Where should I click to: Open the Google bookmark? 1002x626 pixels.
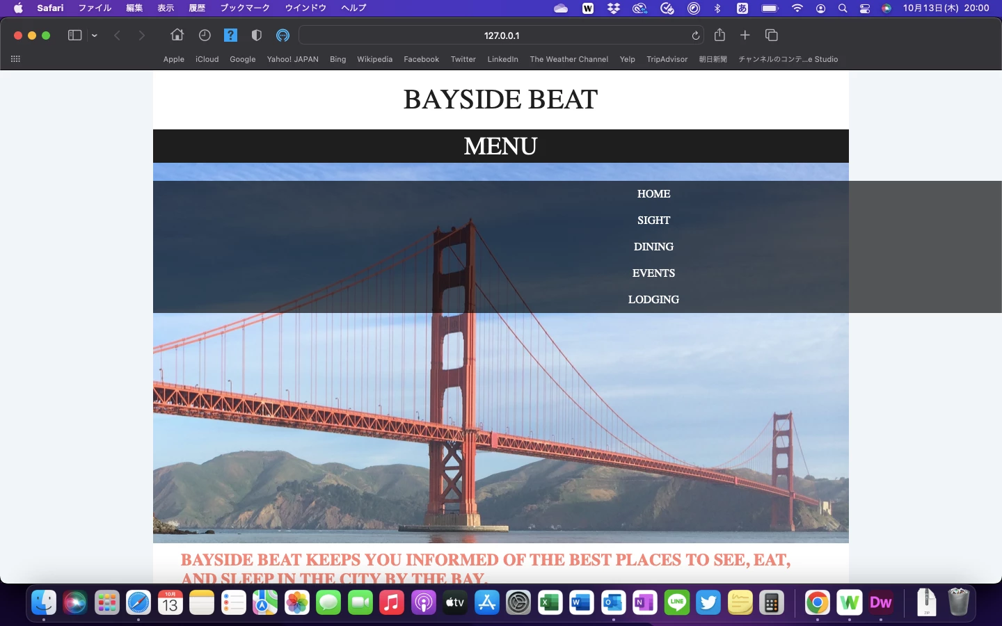pyautogui.click(x=243, y=59)
